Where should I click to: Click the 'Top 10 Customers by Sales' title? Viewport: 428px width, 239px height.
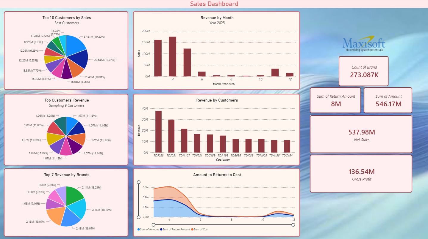click(67, 18)
